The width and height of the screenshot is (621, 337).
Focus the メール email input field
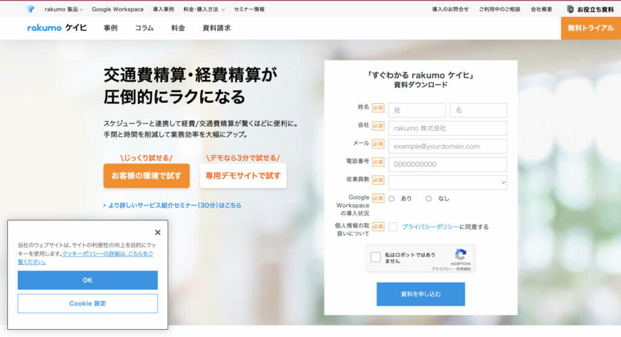448,146
